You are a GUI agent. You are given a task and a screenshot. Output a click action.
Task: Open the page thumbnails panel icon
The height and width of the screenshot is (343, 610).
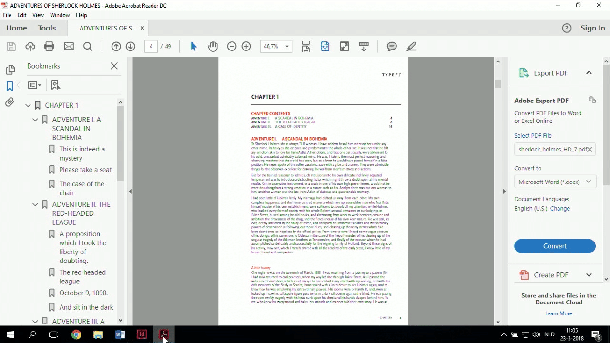click(10, 70)
